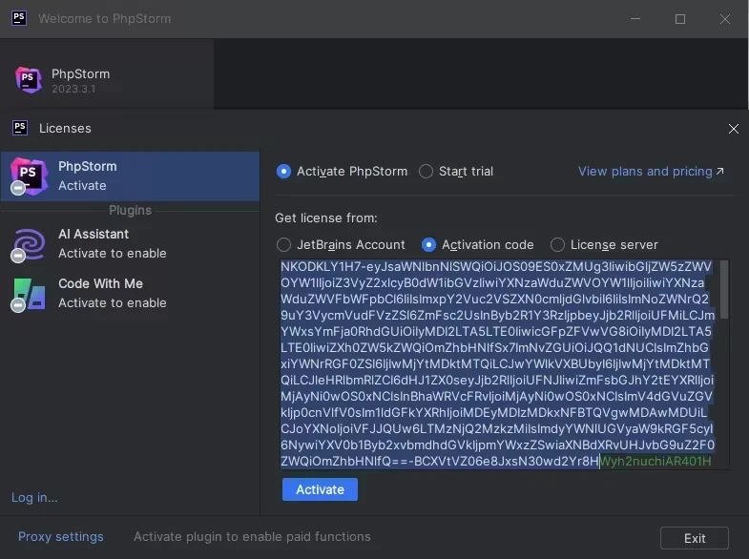Click the Code With Me icon
Image resolution: width=749 pixels, height=559 pixels.
coord(29,293)
